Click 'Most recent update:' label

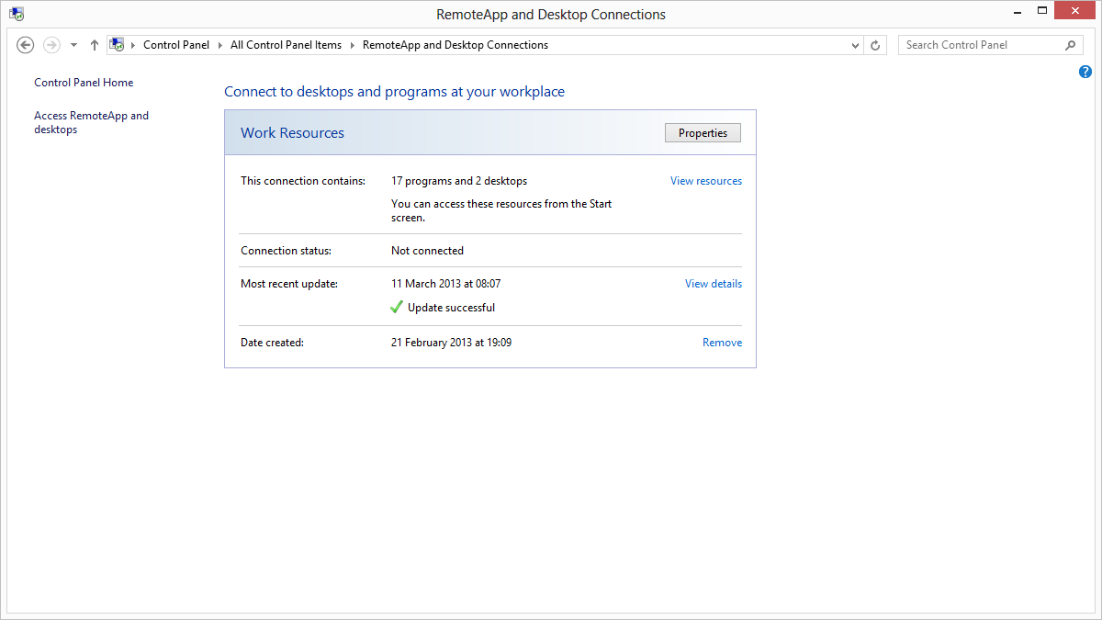(x=289, y=284)
